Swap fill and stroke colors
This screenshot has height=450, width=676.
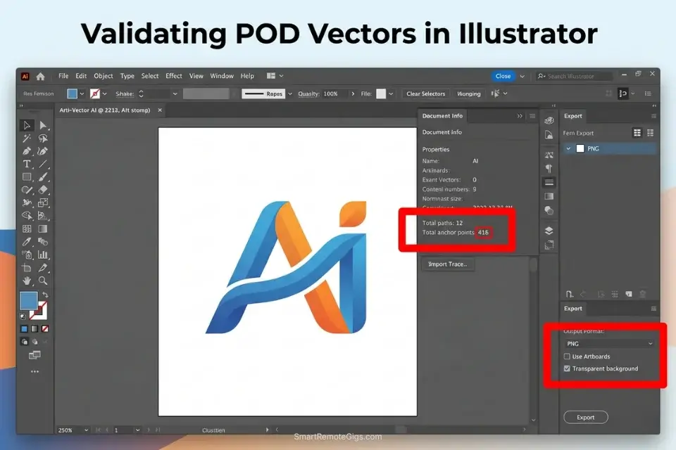coord(45,295)
